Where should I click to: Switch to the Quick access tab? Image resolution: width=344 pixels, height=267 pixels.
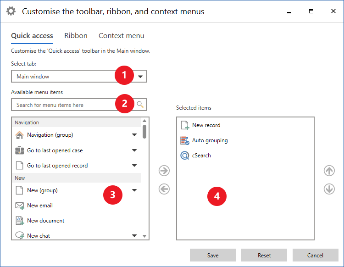click(x=32, y=36)
